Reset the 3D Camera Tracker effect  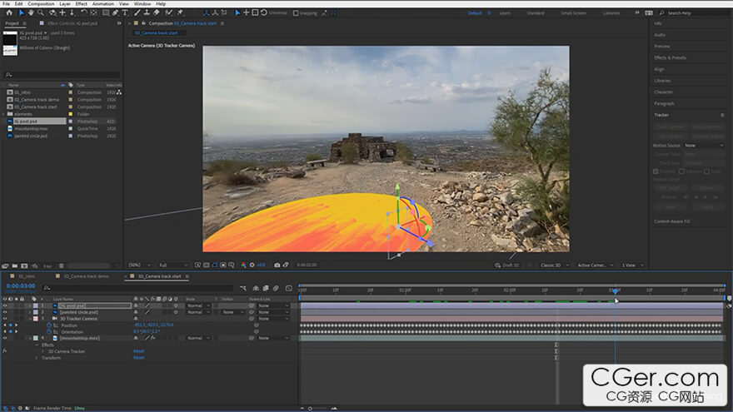click(139, 351)
